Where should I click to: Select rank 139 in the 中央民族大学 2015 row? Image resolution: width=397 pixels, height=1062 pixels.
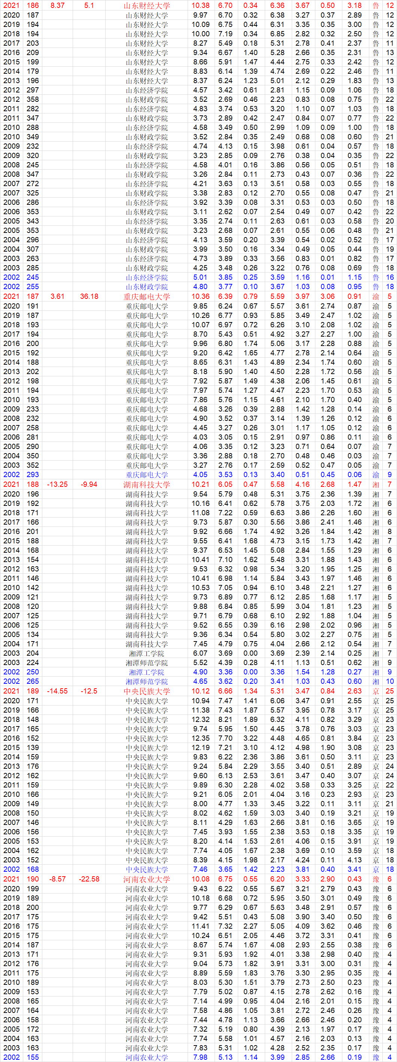pos(33,747)
